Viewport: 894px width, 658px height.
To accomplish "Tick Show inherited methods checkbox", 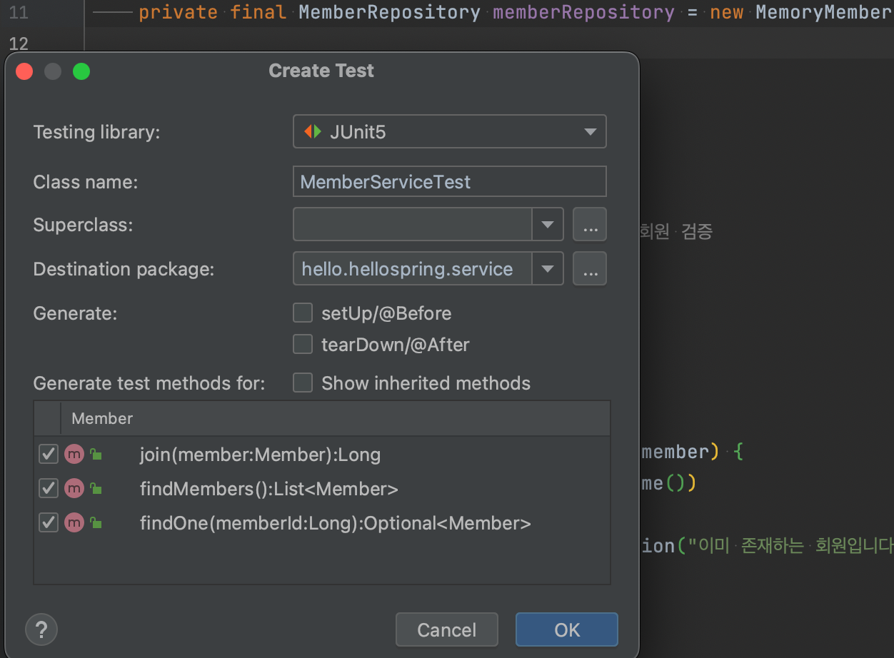I will point(303,383).
